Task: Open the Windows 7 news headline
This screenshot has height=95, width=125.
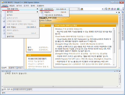Action: pyautogui.click(x=69, y=29)
